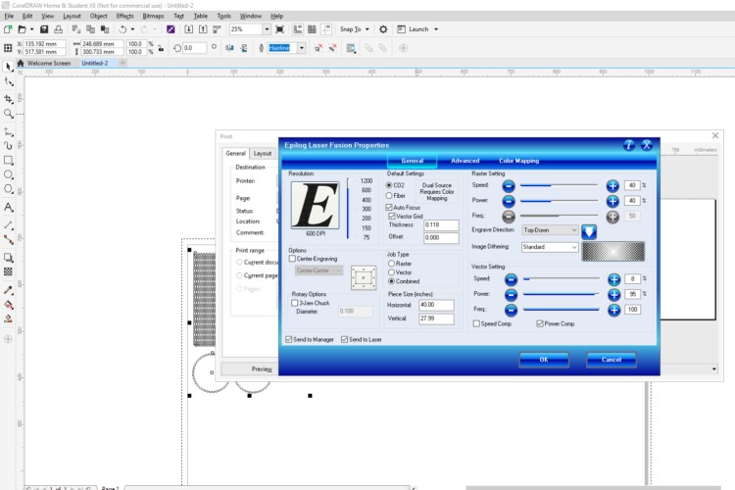Image resolution: width=735 pixels, height=490 pixels.
Task: Click the Print icon in toolbar
Action: 58,29
